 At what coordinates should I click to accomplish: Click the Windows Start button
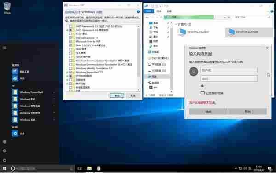[5, 168]
